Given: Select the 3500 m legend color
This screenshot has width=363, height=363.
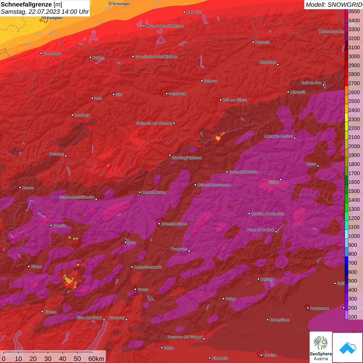Looking at the screenshot, I should 346,12.
